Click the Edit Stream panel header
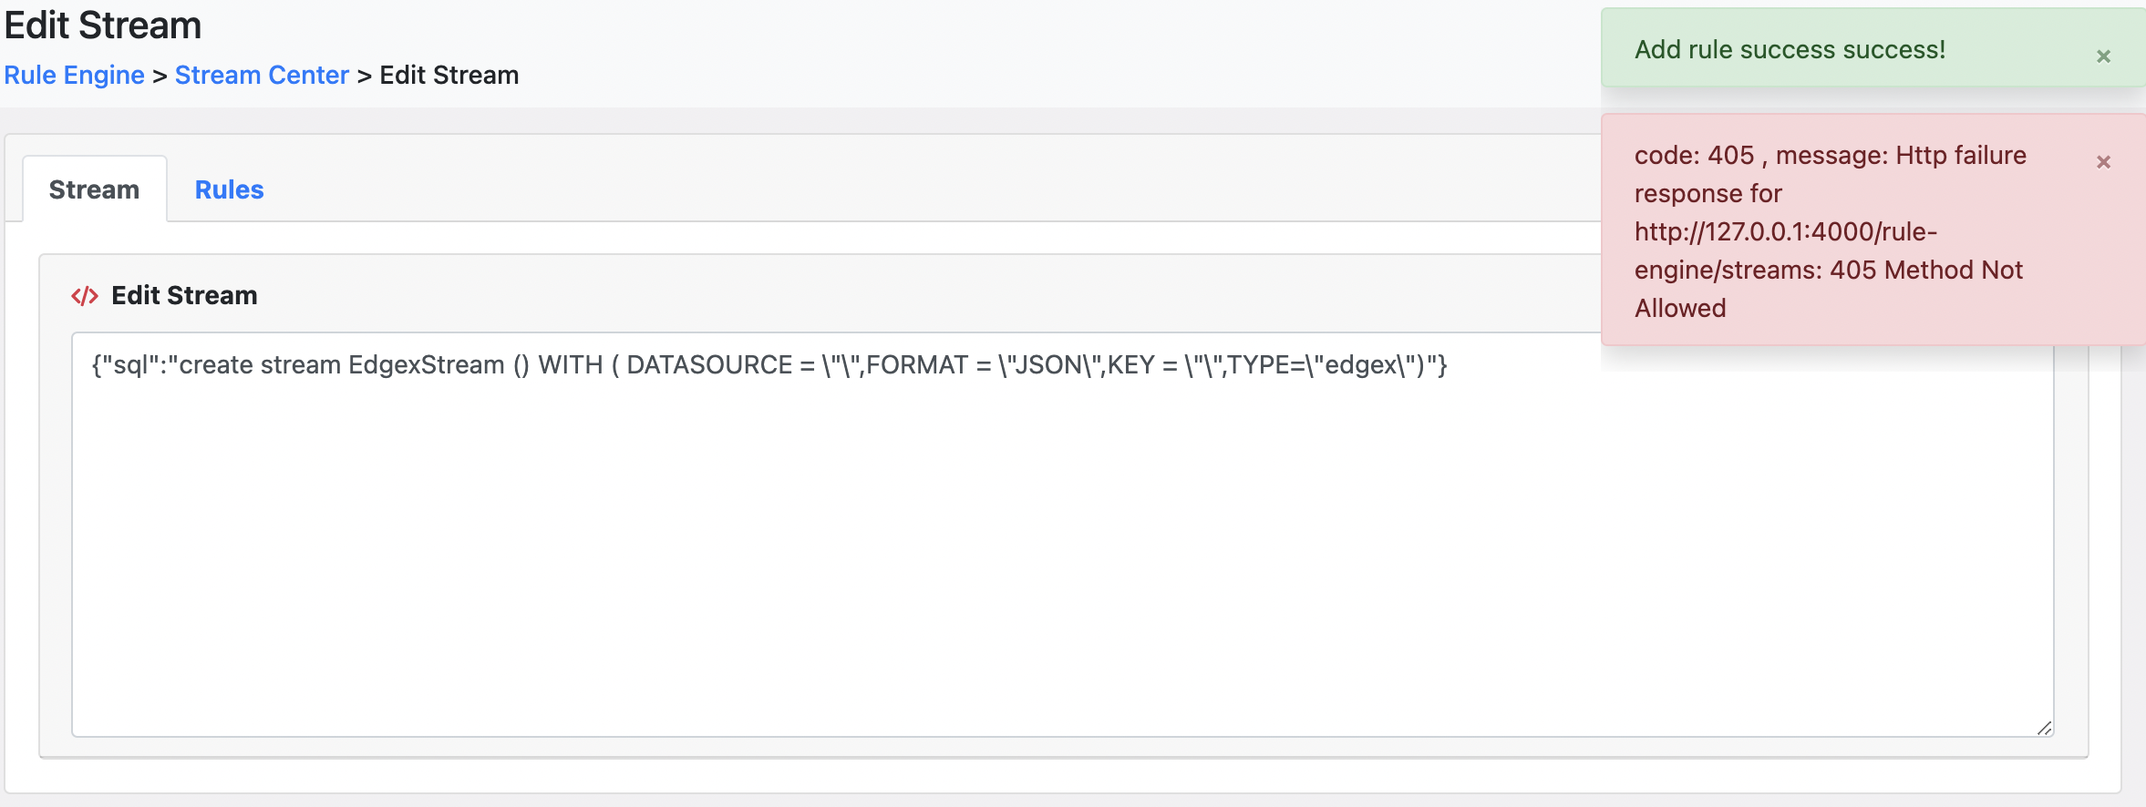 tap(184, 295)
